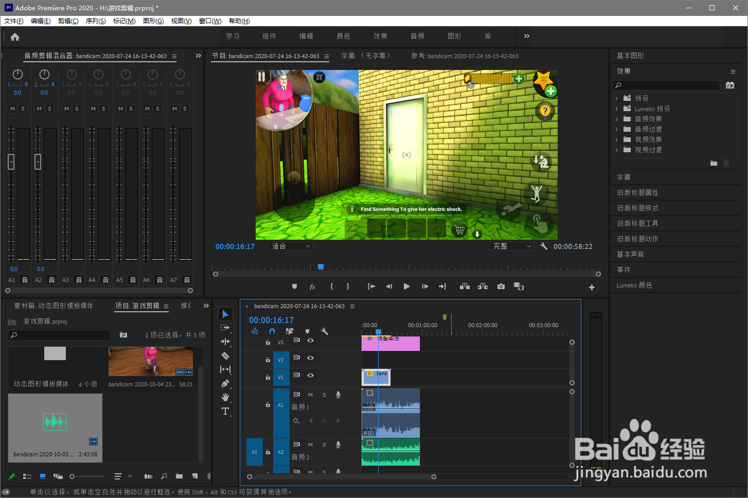Open the 适合 zoom level dropdown
Viewport: 748px width, 498px height.
tap(291, 246)
